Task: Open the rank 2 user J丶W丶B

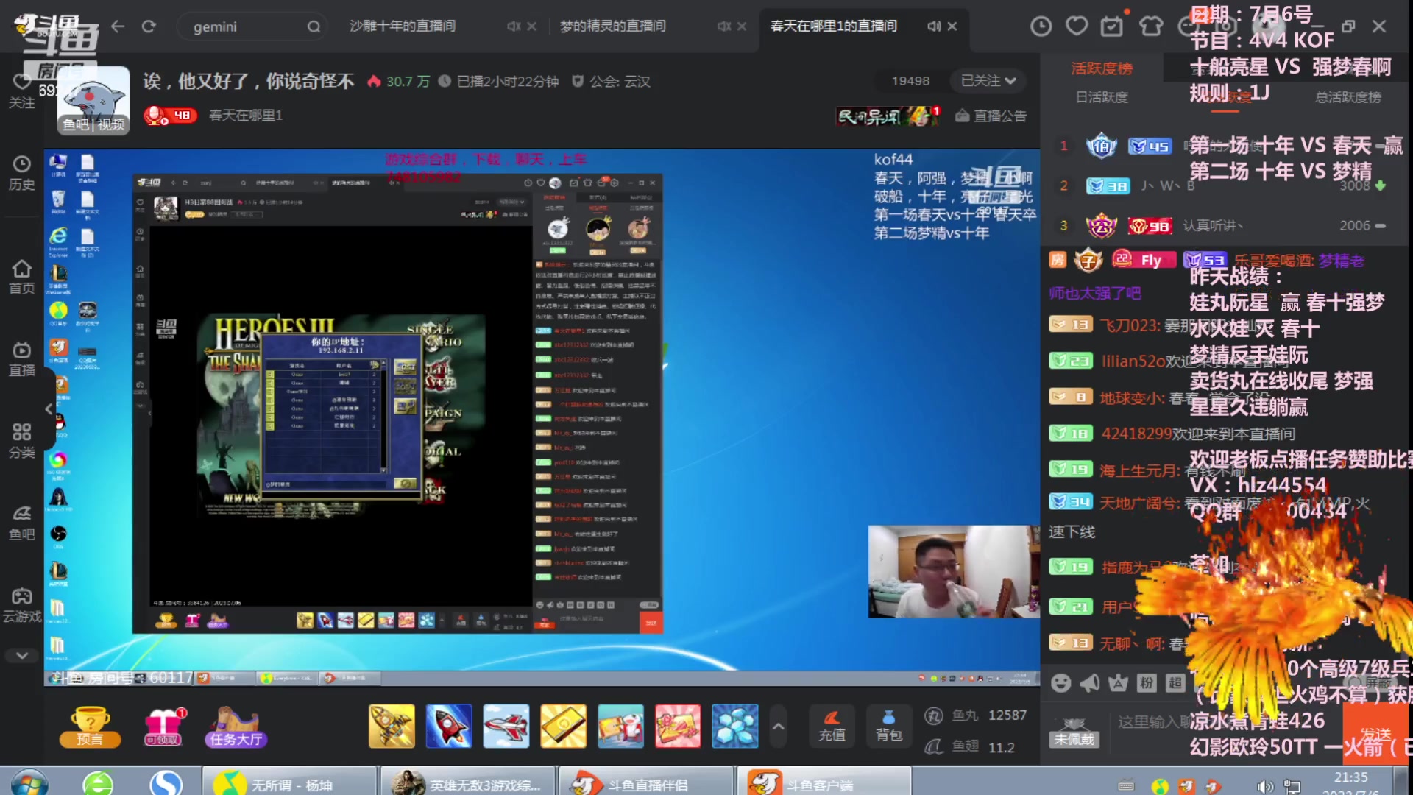Action: (x=1167, y=185)
